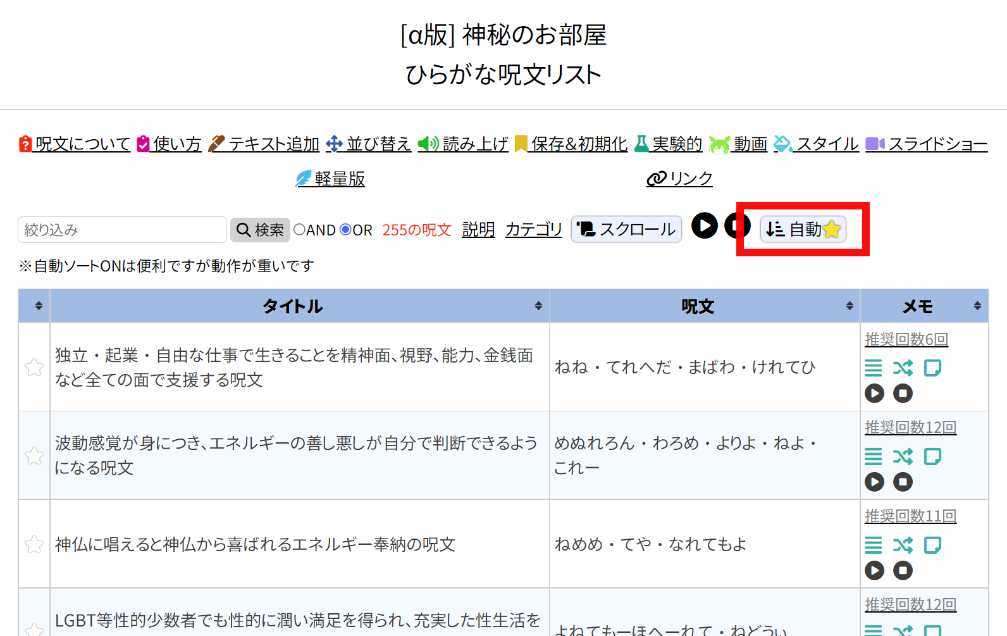The width and height of the screenshot is (1007, 636).
Task: Click the shuffle icon in the first row
Action: [x=903, y=368]
